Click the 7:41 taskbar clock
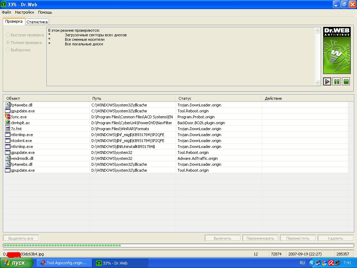The image size is (357, 268). click(x=347, y=263)
